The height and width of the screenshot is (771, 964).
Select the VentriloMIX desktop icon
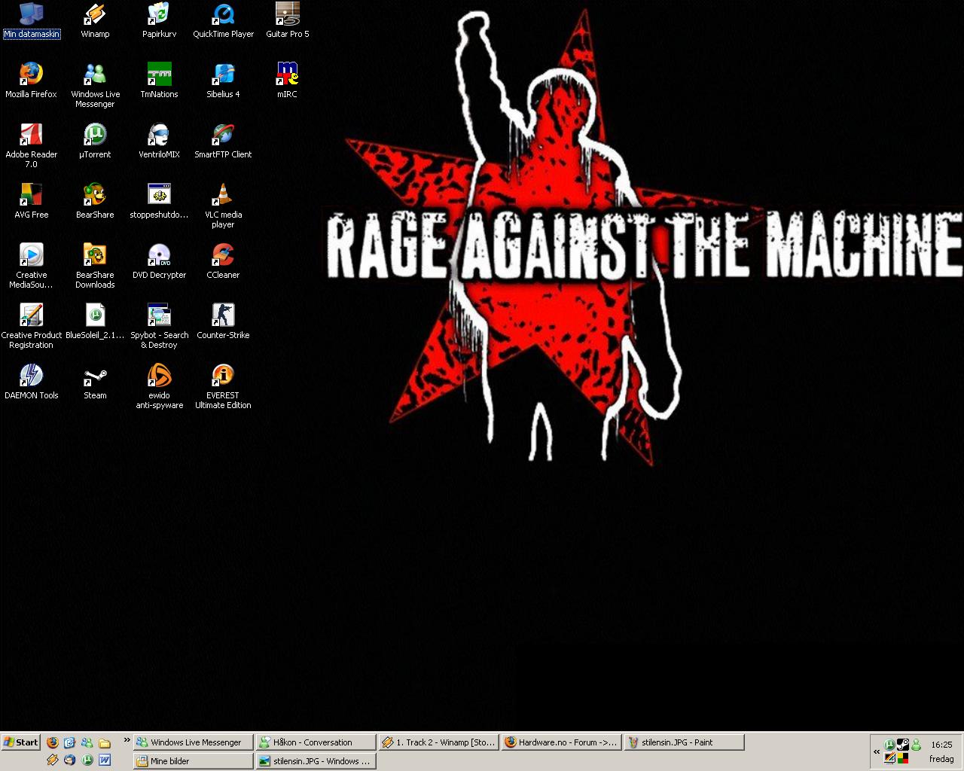click(x=159, y=141)
